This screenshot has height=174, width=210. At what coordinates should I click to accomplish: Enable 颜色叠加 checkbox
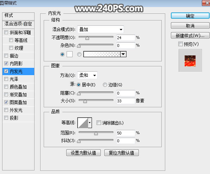click(6, 87)
